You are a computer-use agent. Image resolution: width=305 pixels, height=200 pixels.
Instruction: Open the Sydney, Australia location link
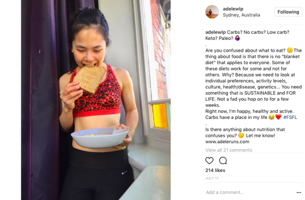point(241,15)
